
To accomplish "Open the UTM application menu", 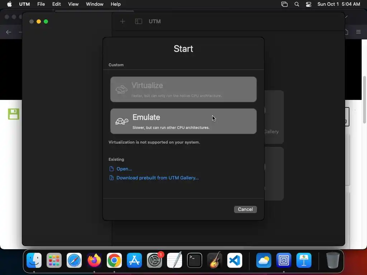I will (24, 4).
